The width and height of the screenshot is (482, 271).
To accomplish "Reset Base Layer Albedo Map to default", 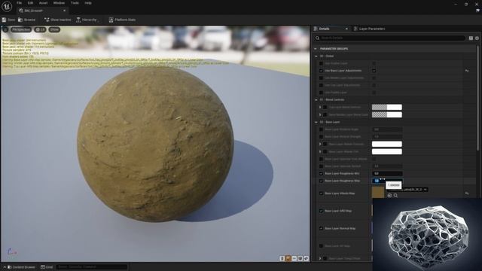I will point(467,193).
